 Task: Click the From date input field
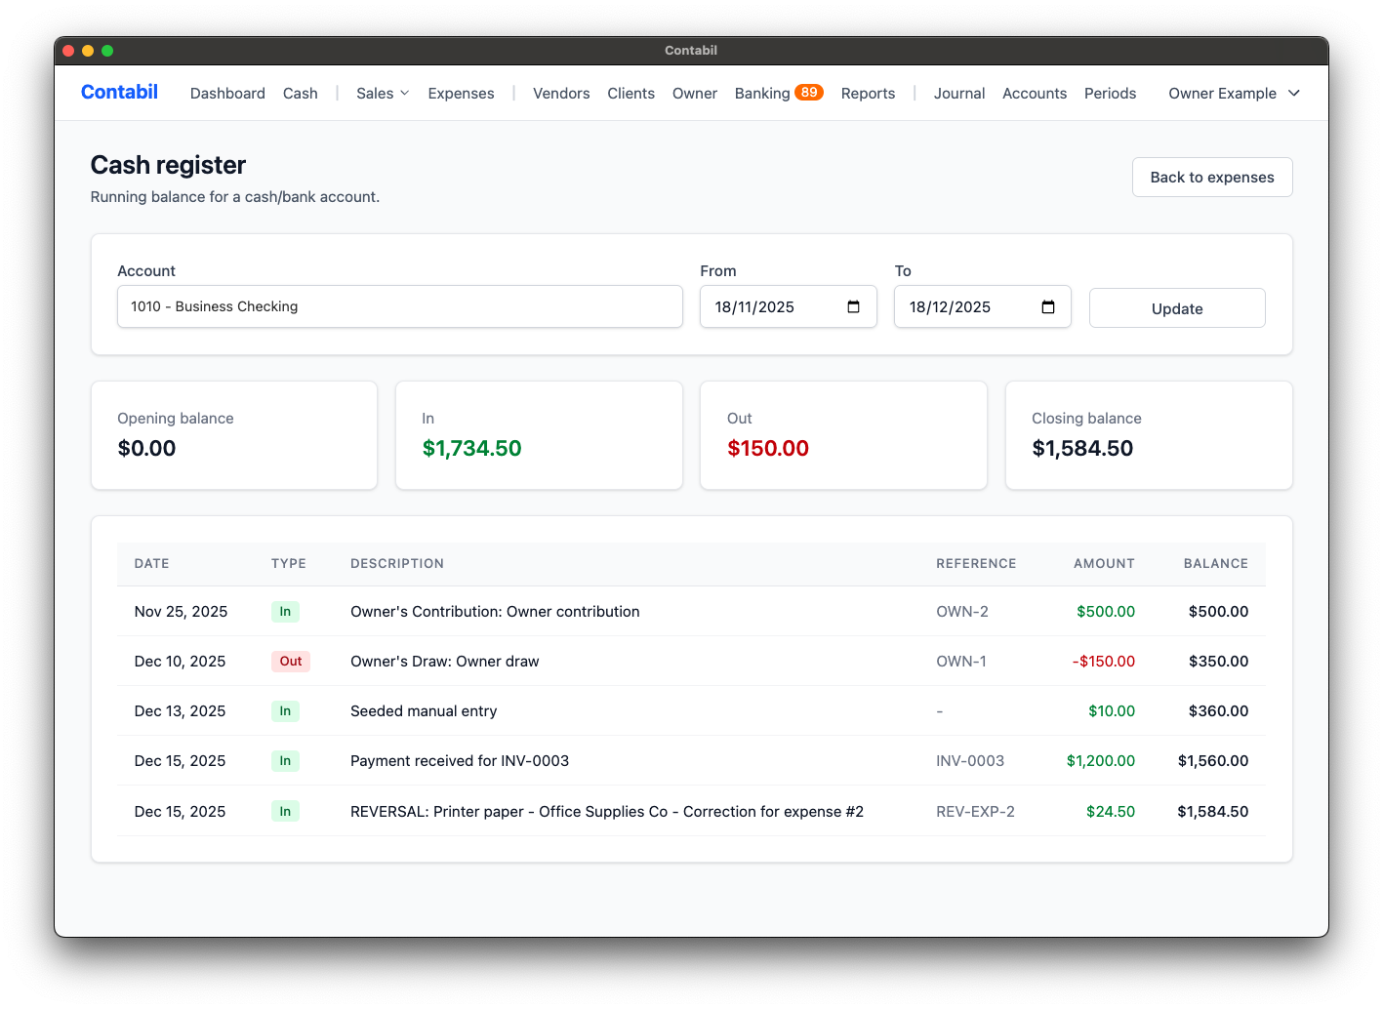coord(771,306)
